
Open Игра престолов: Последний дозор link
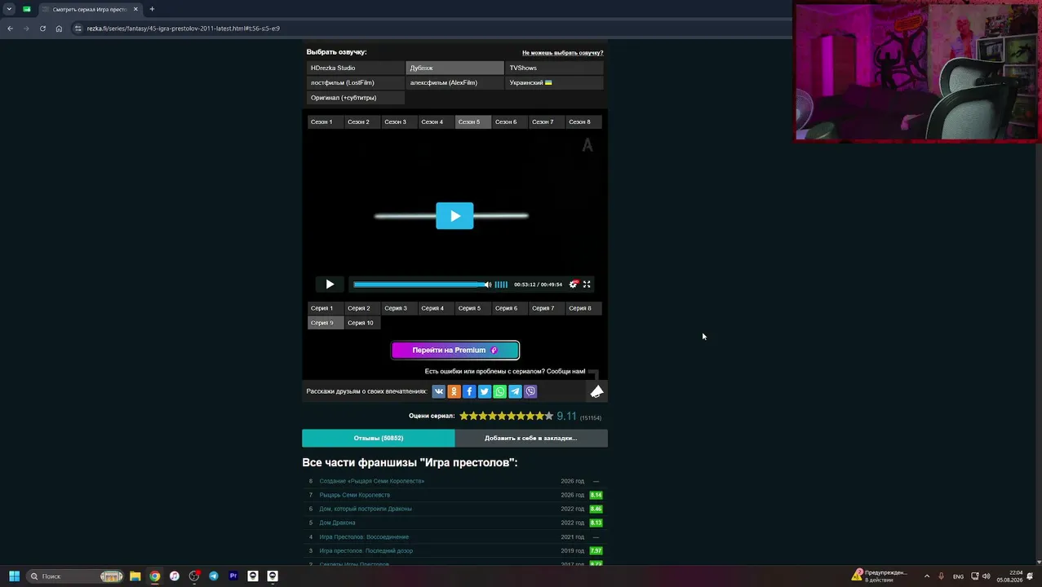coord(366,551)
